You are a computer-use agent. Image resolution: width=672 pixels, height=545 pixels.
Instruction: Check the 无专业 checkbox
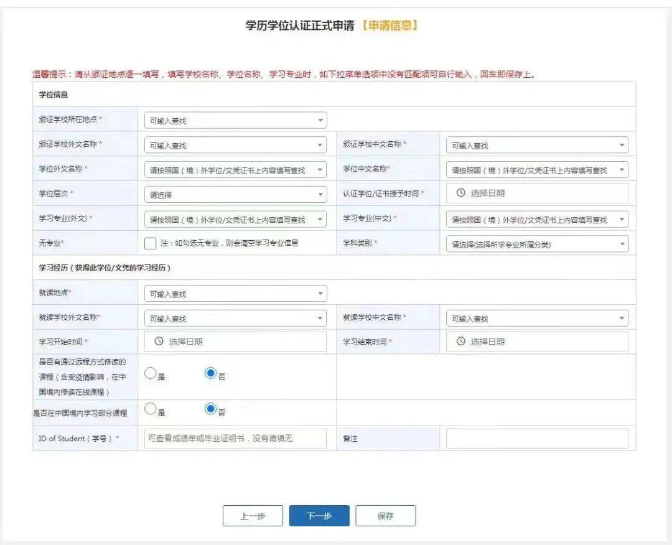(150, 243)
